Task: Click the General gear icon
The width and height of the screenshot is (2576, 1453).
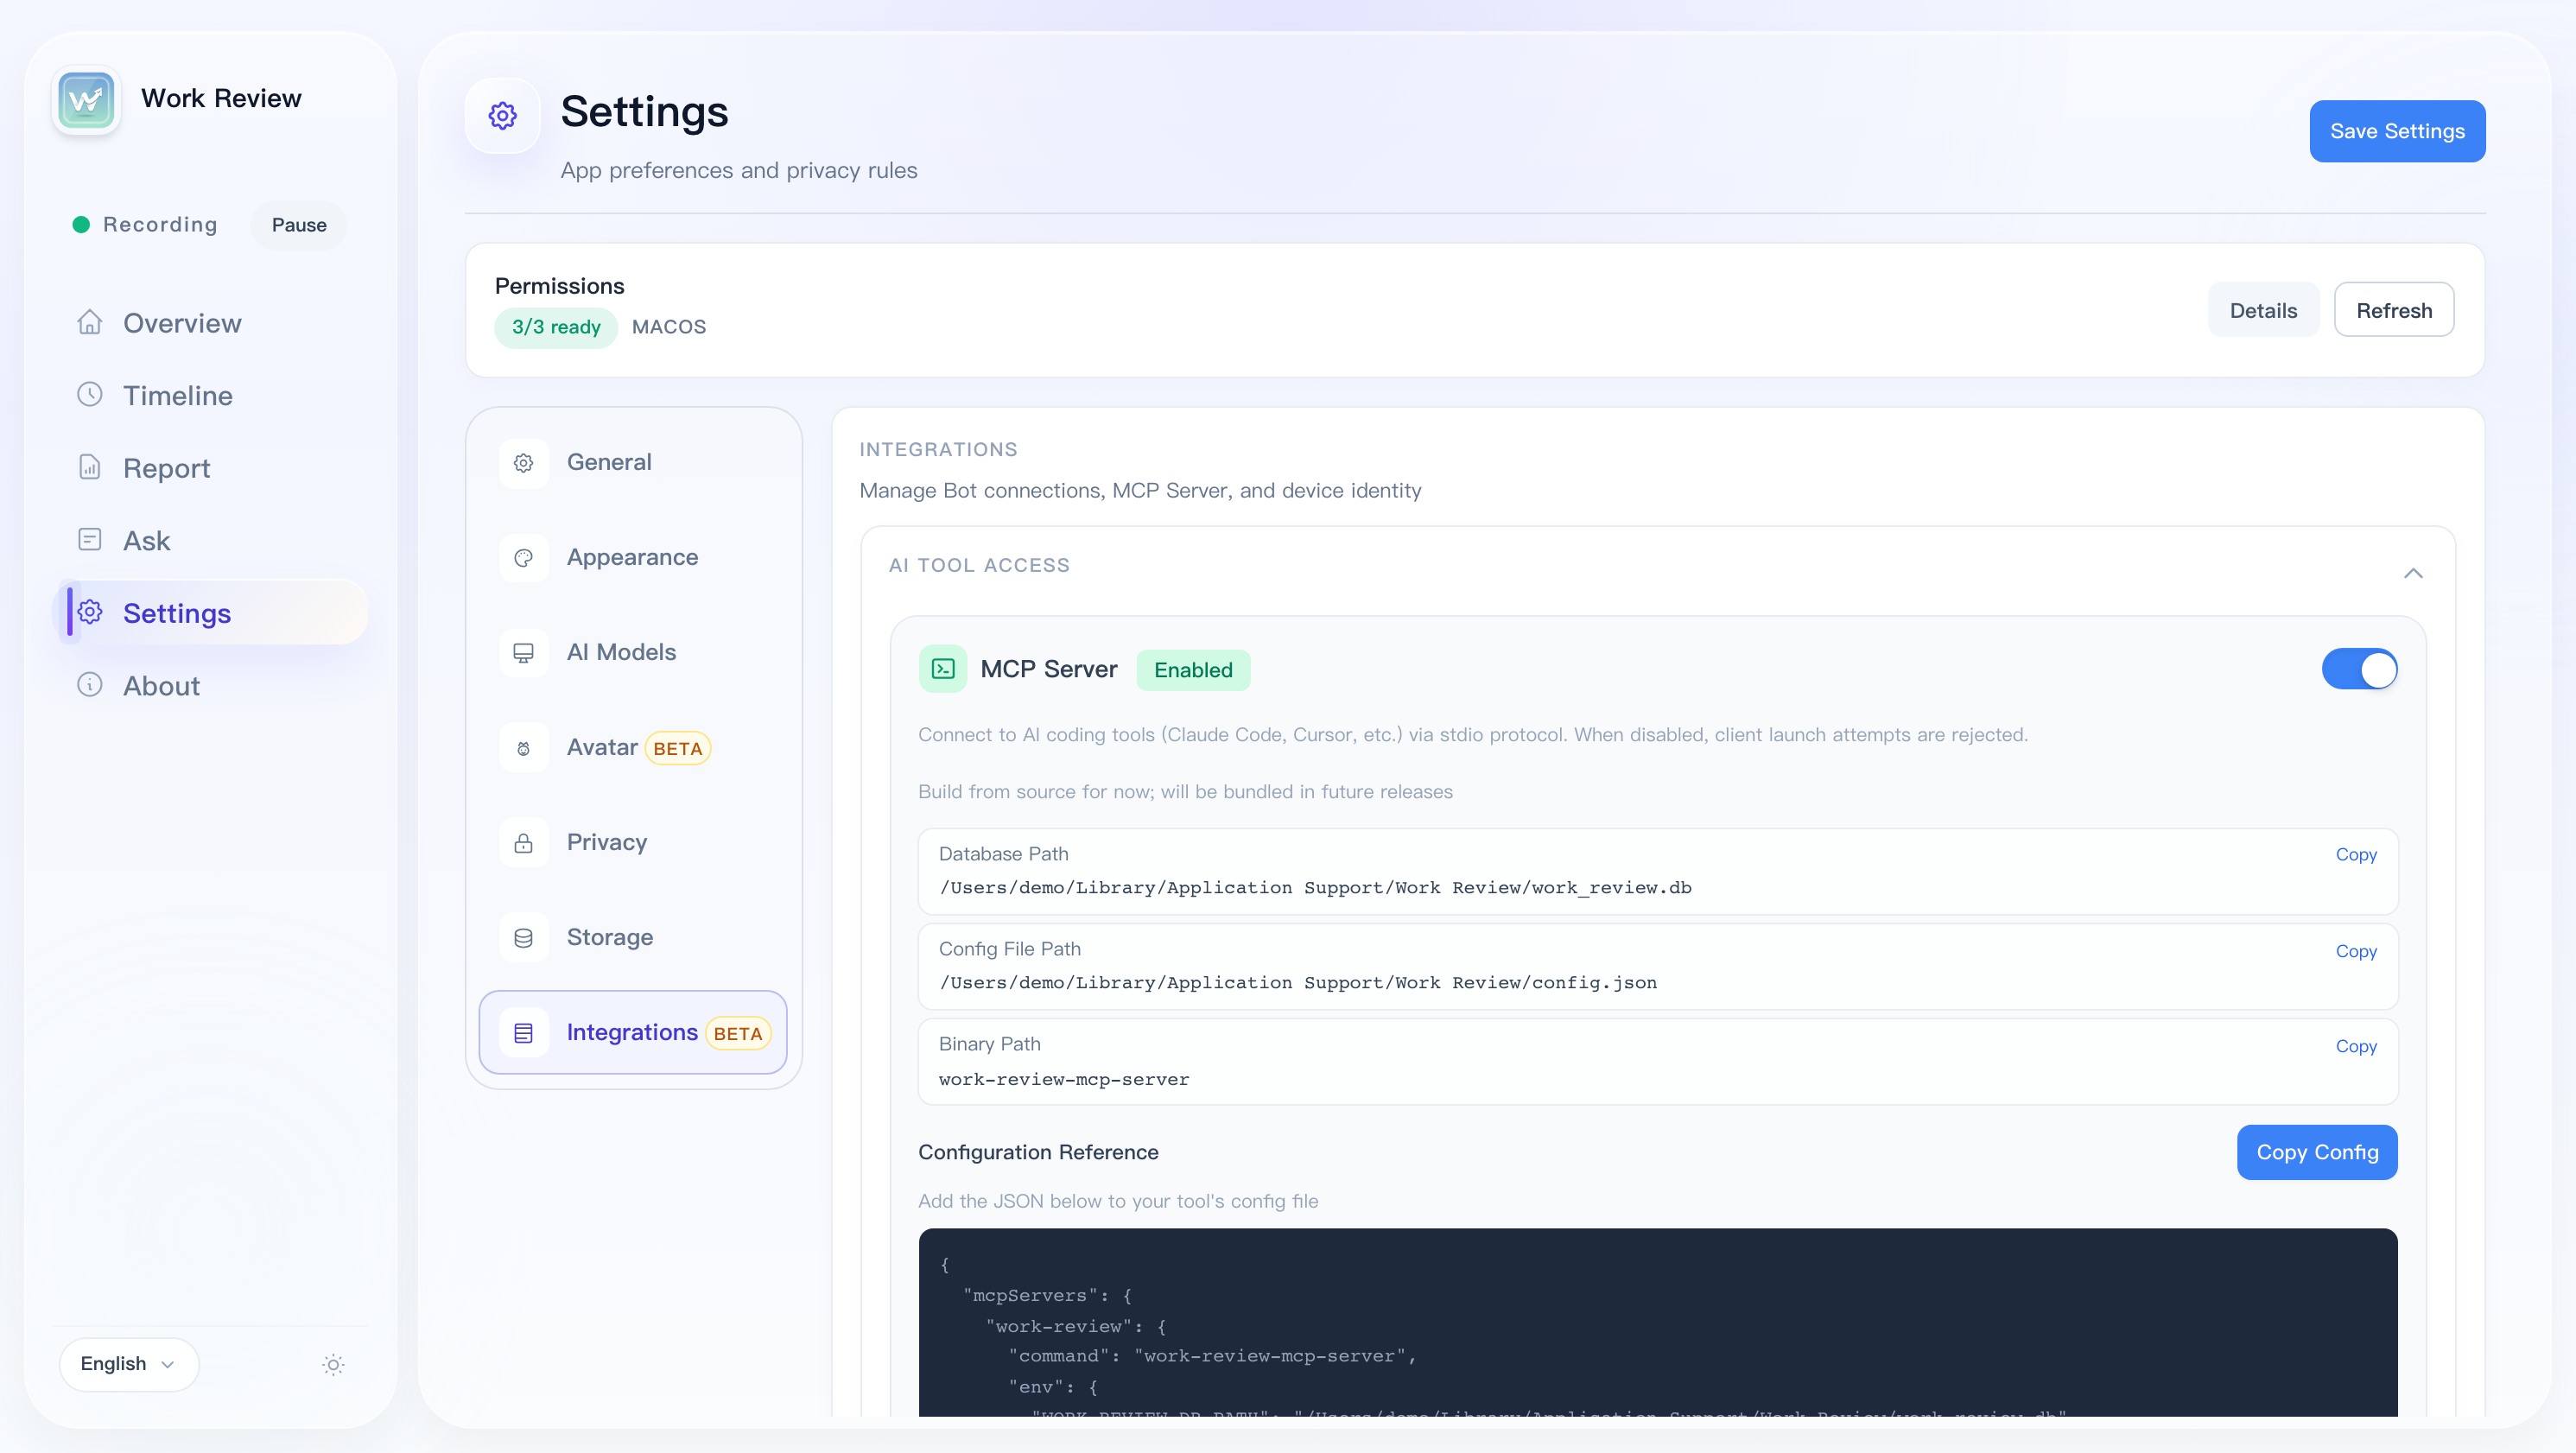Action: click(523, 463)
